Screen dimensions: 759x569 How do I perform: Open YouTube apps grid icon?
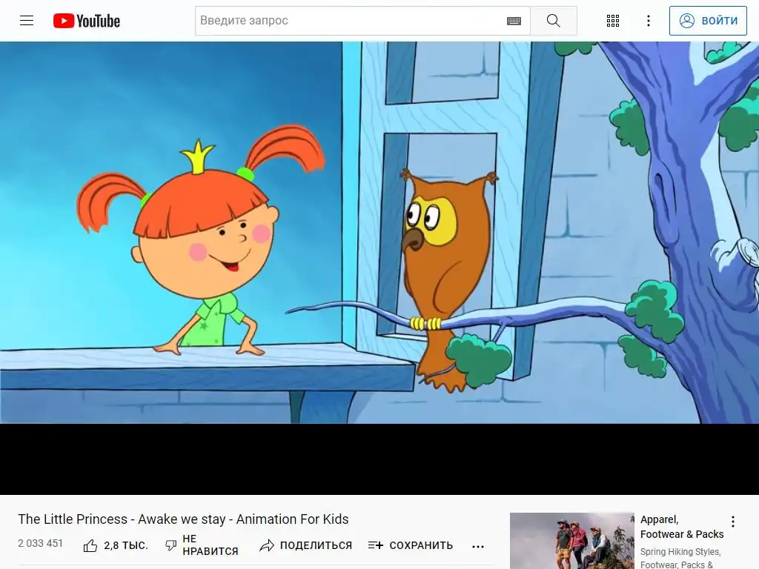[x=613, y=21]
